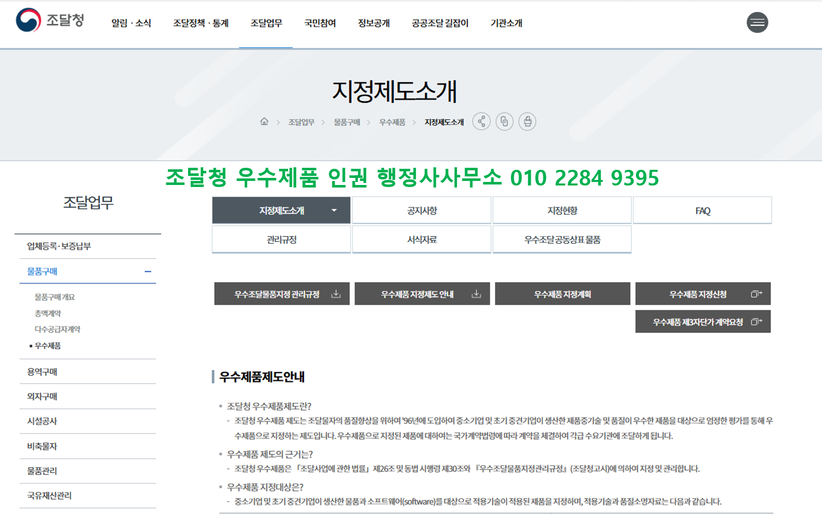
Task: Open 총액계약 sidebar submenu
Action: pyautogui.click(x=48, y=313)
